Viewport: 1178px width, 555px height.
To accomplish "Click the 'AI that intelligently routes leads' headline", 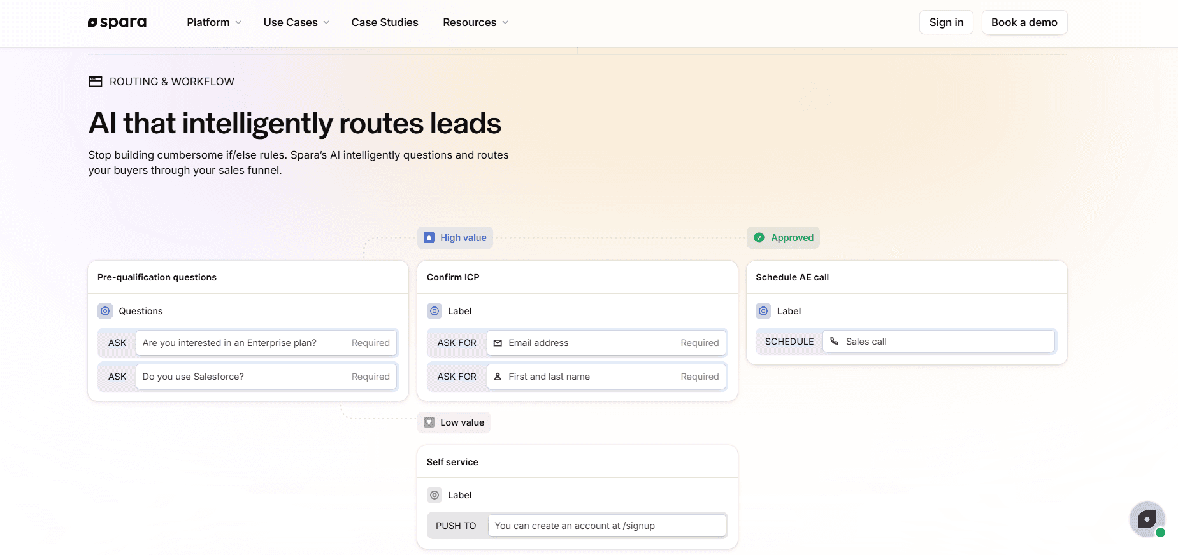I will coord(295,124).
